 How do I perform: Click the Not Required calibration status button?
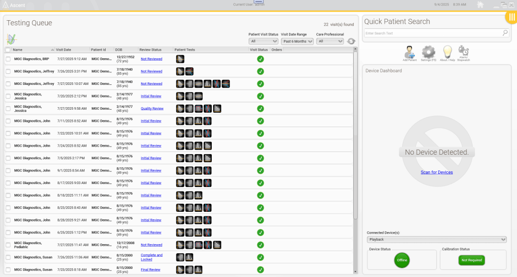point(472,260)
